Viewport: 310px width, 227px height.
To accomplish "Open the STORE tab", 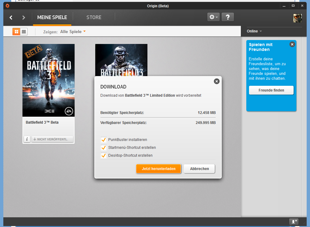I will click(x=94, y=17).
